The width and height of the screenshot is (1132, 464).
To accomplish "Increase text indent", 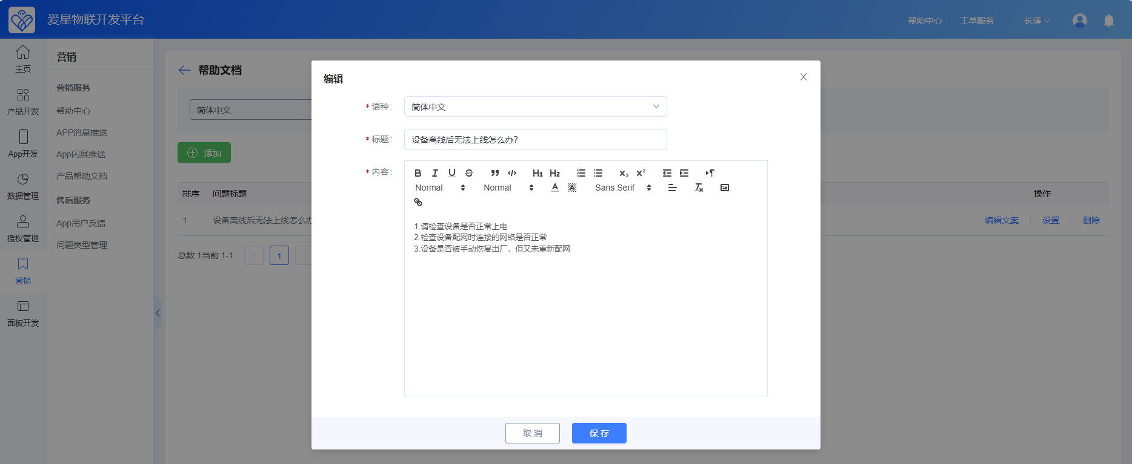I will click(x=684, y=173).
